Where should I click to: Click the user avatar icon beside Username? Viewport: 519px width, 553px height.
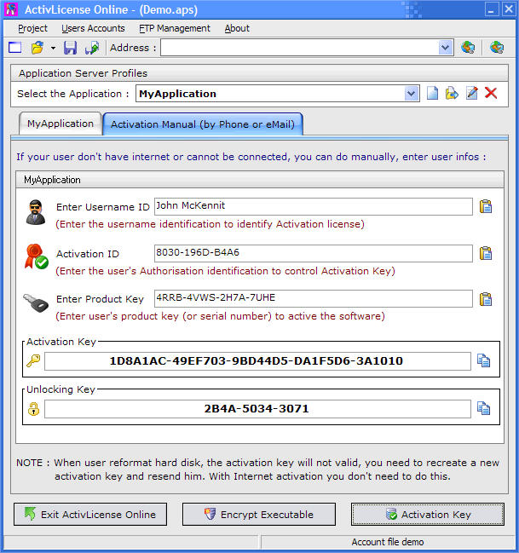36,212
